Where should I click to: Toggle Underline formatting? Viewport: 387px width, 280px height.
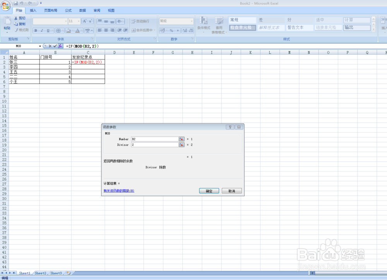tap(48, 31)
